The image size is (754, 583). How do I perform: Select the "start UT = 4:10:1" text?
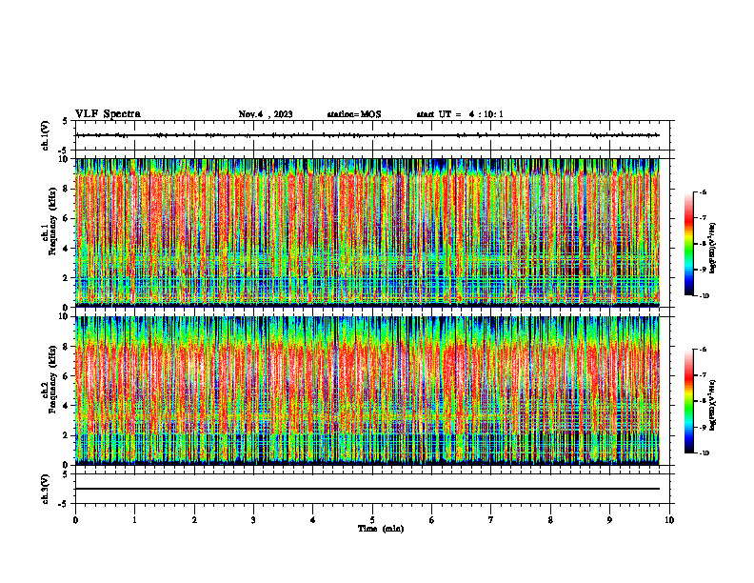(x=460, y=114)
